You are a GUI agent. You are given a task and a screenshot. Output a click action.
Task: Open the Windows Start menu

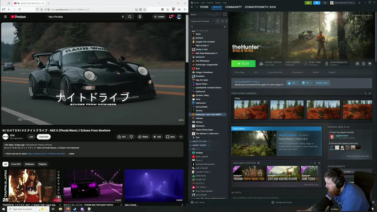coord(3,209)
